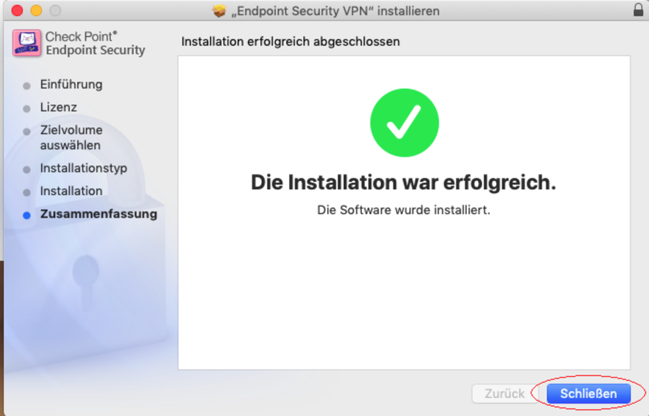Close the installer with red button
649x416 pixels.
pyautogui.click(x=17, y=10)
